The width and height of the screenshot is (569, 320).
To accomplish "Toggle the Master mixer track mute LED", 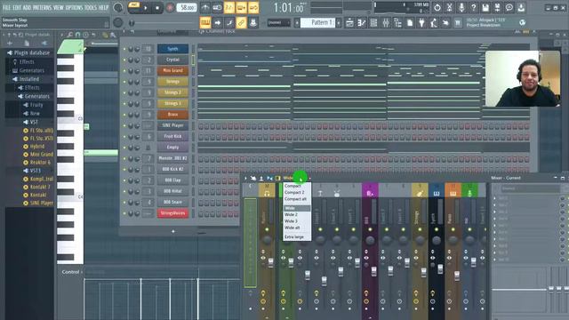I will coord(267,229).
